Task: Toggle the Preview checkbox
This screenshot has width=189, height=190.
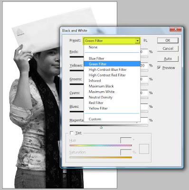Action: [x=159, y=68]
